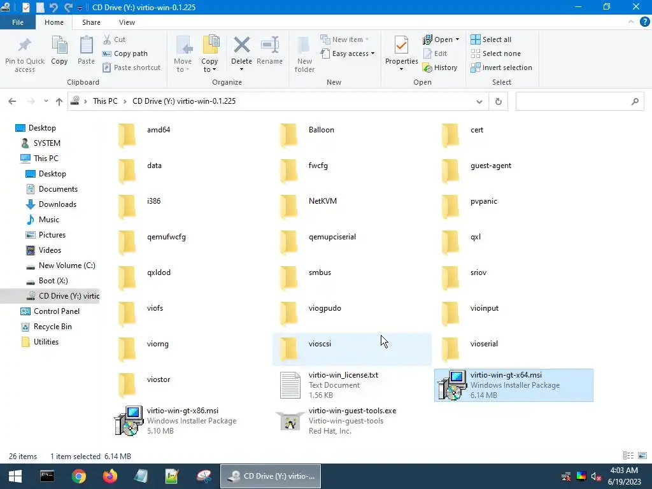The height and width of the screenshot is (489, 652).
Task: Expand address bar history dropdown
Action: (x=479, y=101)
